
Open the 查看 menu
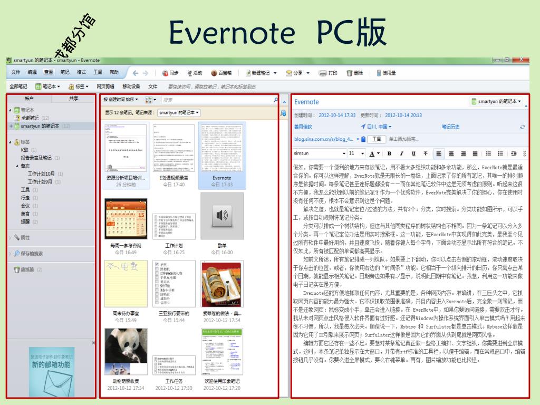click(49, 72)
